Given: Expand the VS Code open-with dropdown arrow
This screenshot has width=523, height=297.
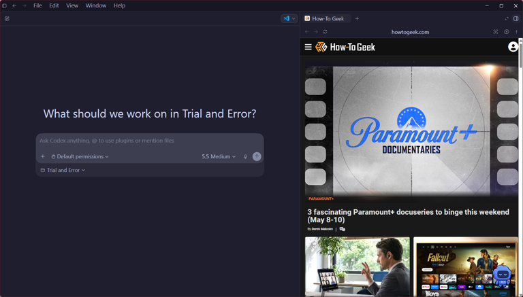Looking at the screenshot, I should click(x=294, y=18).
